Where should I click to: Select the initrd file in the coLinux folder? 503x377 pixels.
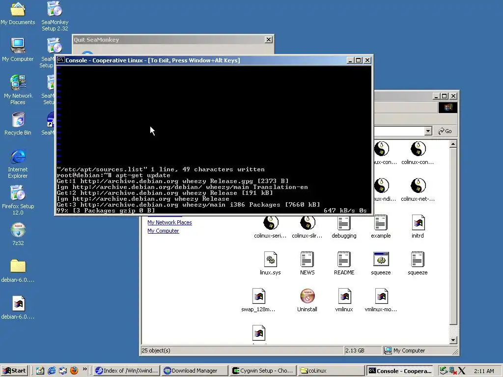[x=418, y=227]
